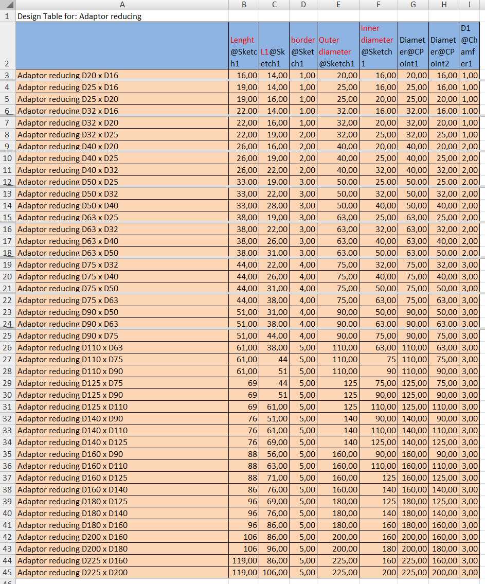Select cell 'Adaptor reducing D75 x D32'

pos(122,265)
